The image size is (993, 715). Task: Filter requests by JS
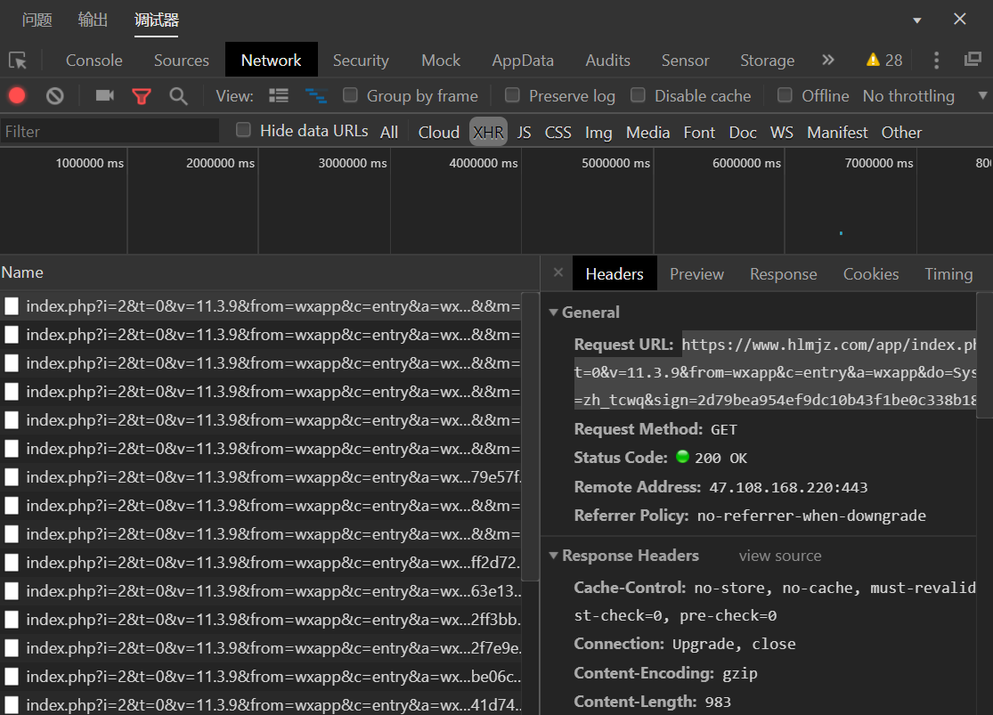(524, 132)
